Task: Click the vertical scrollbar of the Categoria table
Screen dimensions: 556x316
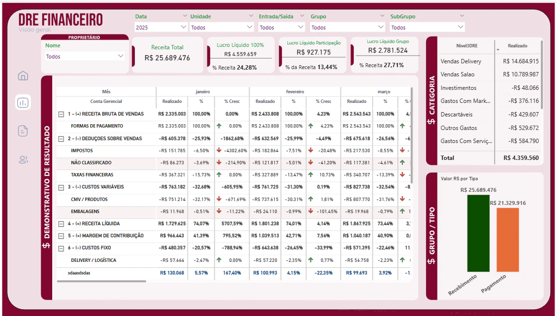Action: (542, 75)
